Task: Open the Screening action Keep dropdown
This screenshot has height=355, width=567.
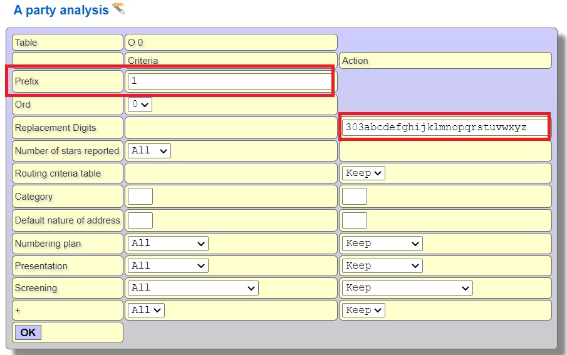Action: click(407, 288)
